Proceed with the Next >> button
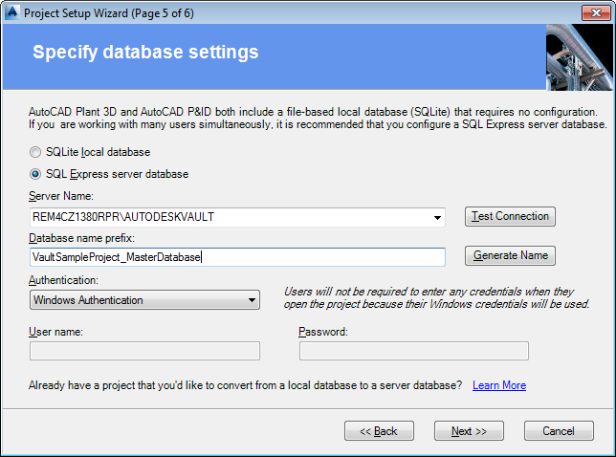616x457 pixels. click(x=469, y=430)
